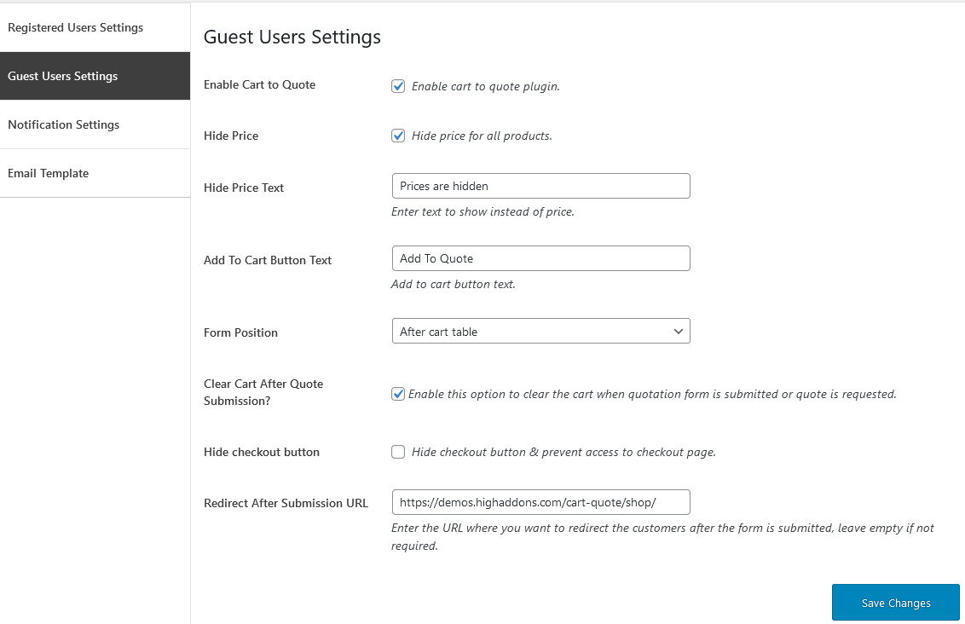Image resolution: width=965 pixels, height=624 pixels.
Task: Focus the Add To Cart Button Text field
Action: coord(541,258)
